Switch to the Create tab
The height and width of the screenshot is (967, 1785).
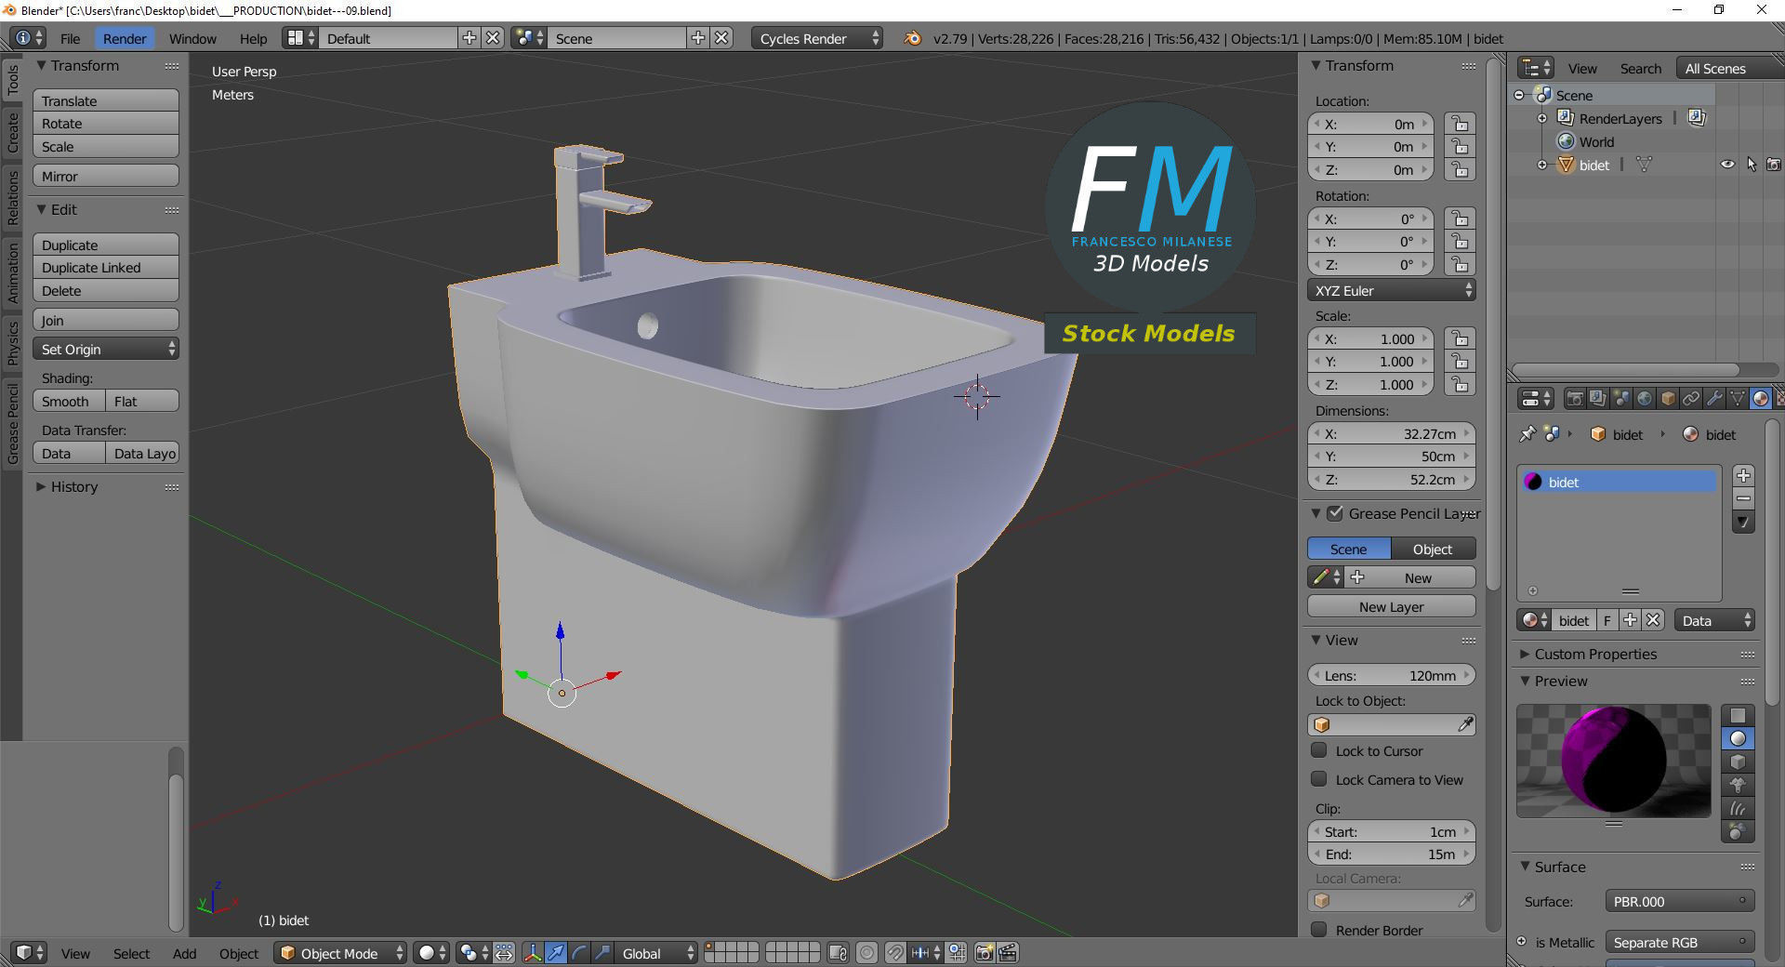[12, 131]
